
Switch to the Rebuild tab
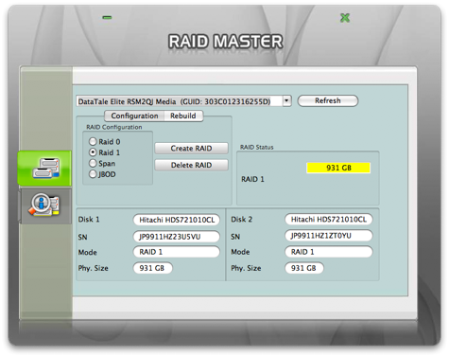[183, 116]
